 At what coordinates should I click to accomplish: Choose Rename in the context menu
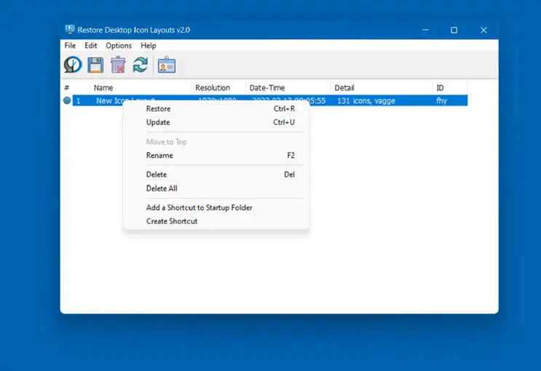tap(216, 156)
